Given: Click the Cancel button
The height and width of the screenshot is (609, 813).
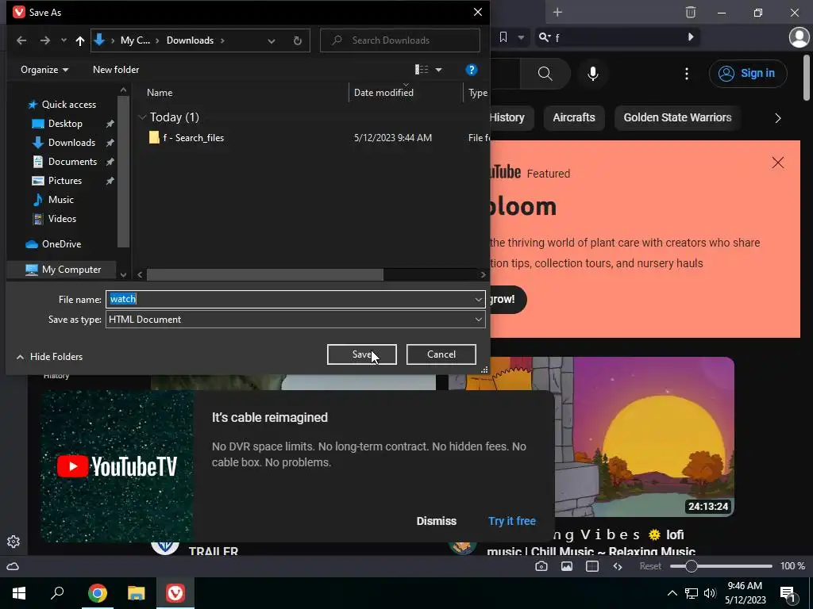Looking at the screenshot, I should click(441, 354).
